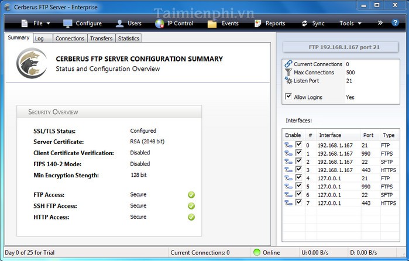Show more toolbar items via double chevron

[380, 23]
